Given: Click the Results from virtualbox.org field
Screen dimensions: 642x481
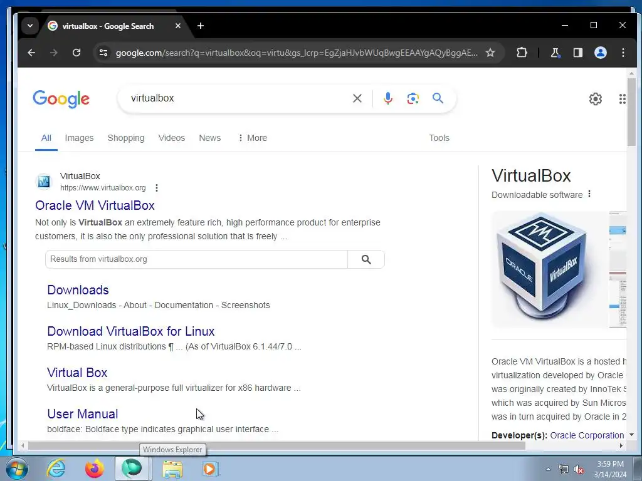Looking at the screenshot, I should (x=196, y=259).
